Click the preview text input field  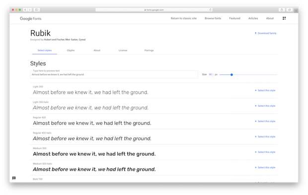point(114,74)
